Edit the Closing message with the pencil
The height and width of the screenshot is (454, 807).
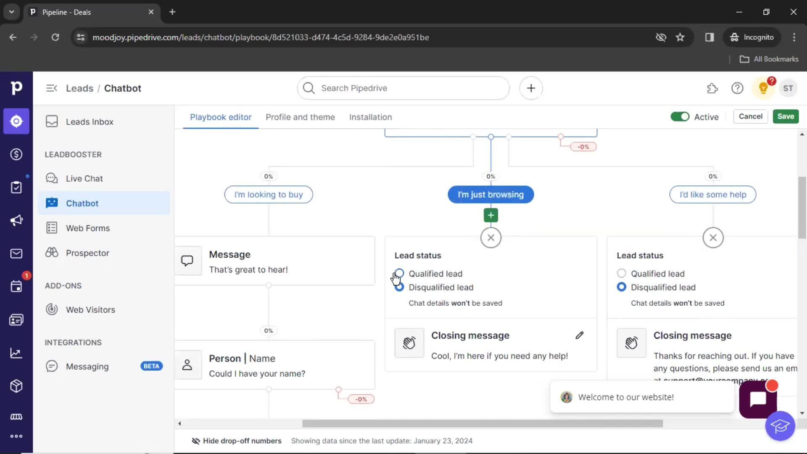[x=580, y=335]
